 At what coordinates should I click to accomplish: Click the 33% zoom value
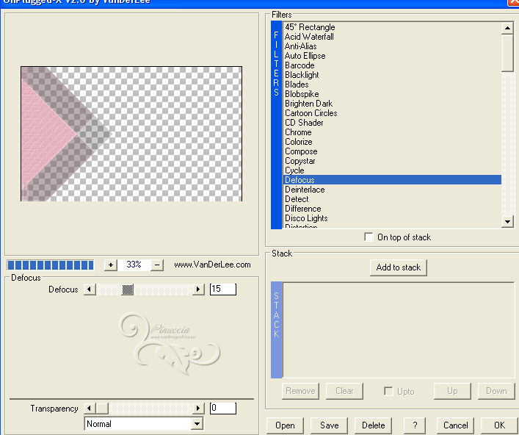(134, 265)
